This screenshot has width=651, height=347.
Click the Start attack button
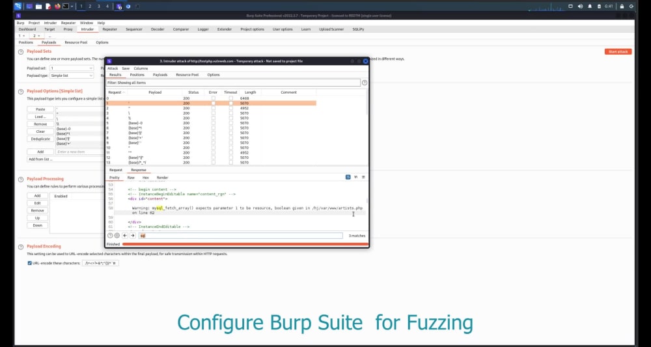[618, 52]
